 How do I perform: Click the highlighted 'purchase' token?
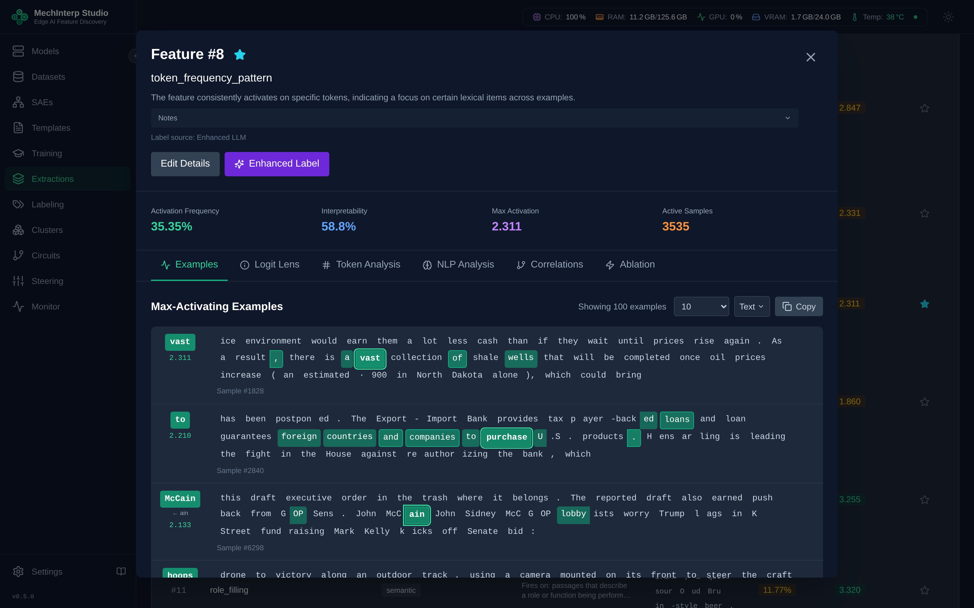tap(506, 437)
